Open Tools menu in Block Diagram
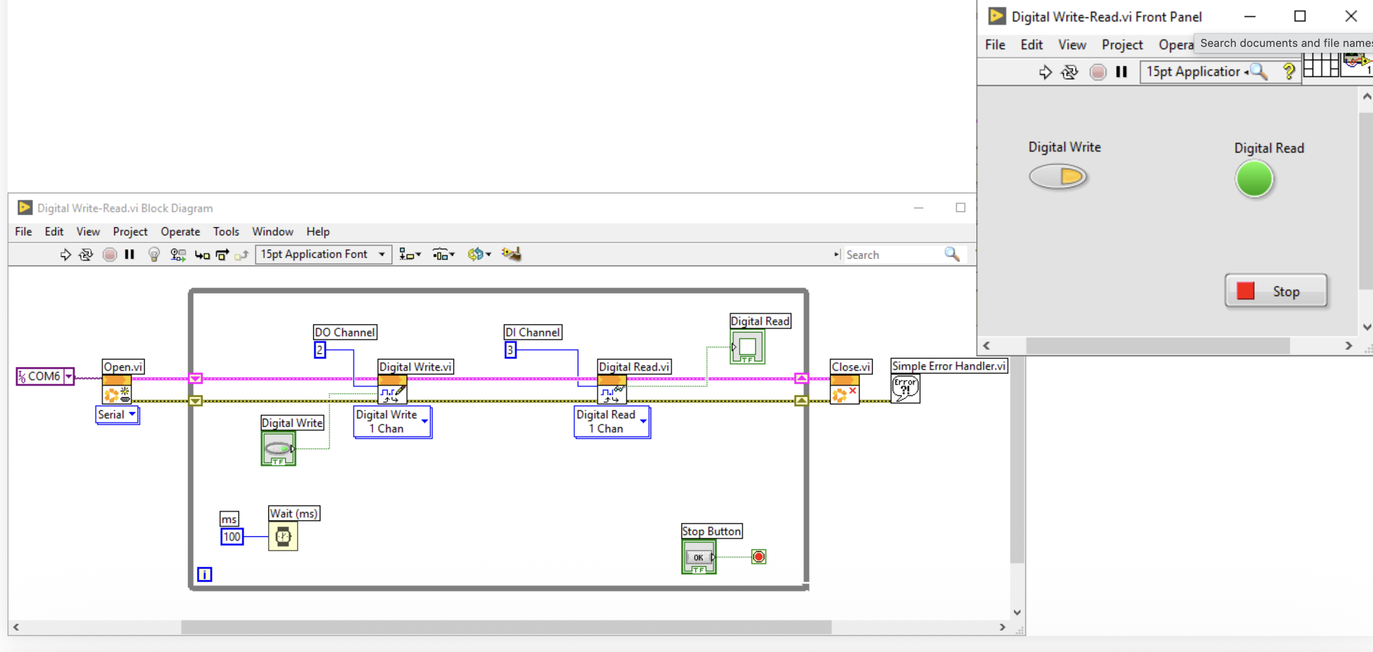 [x=226, y=232]
